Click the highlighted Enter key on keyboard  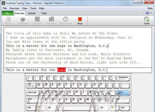[123, 93]
